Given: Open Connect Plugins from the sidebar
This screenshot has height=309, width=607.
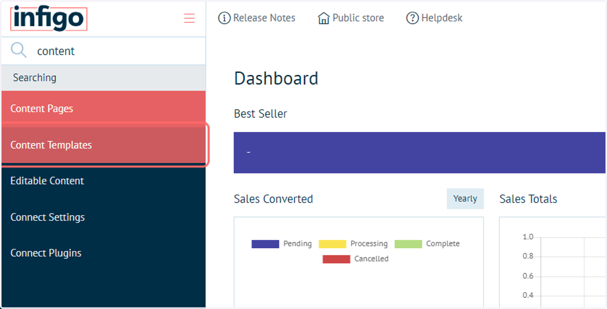Looking at the screenshot, I should [104, 253].
